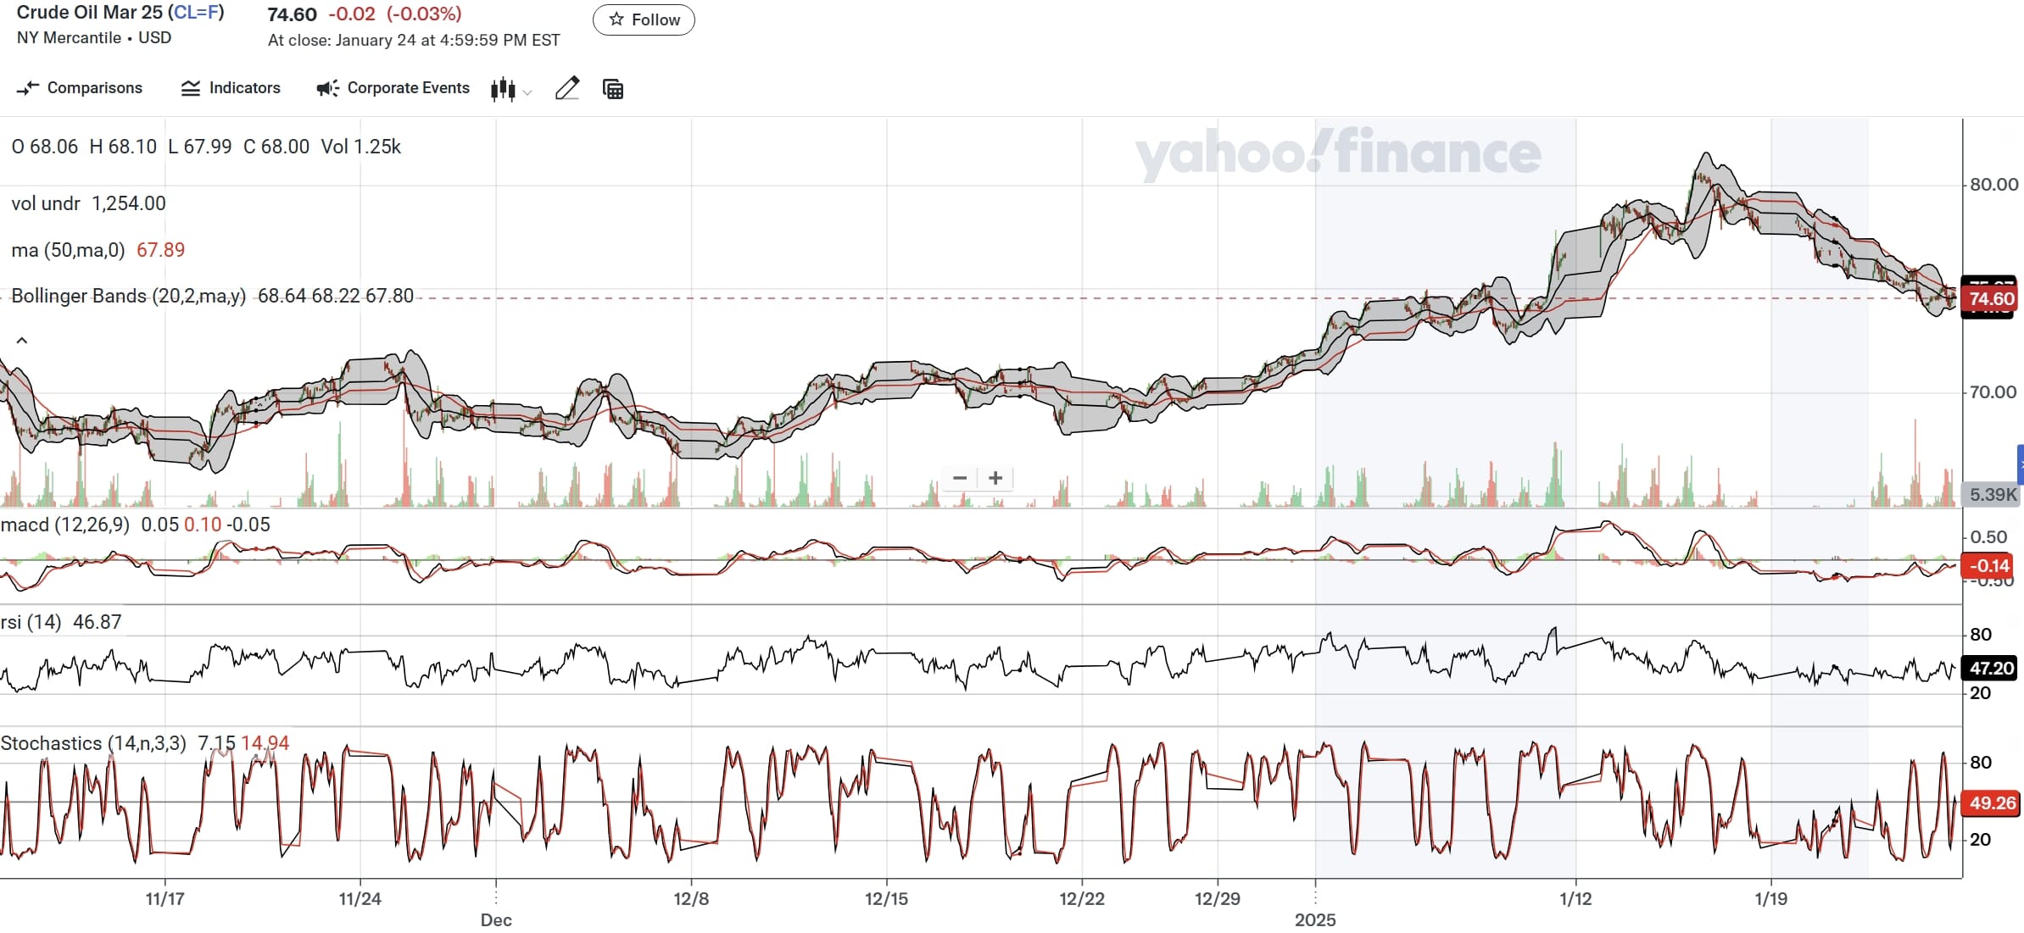The height and width of the screenshot is (933, 2024).
Task: Follow the Crude Oil Mar 25 ticker
Action: [x=644, y=19]
